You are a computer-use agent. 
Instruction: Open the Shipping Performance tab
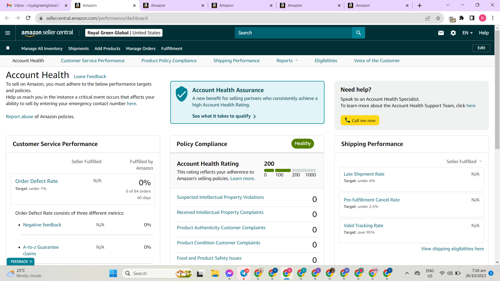click(236, 61)
